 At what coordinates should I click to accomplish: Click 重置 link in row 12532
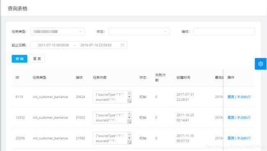tap(231, 117)
